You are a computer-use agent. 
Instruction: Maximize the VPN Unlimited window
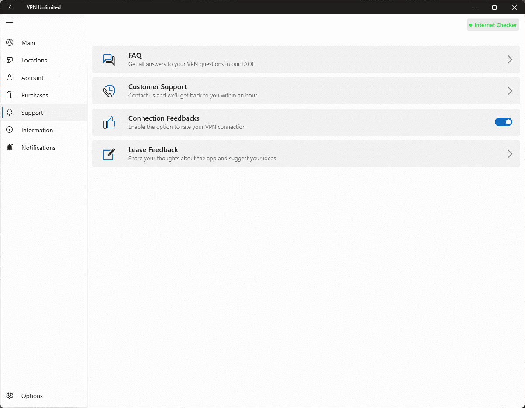pyautogui.click(x=494, y=7)
